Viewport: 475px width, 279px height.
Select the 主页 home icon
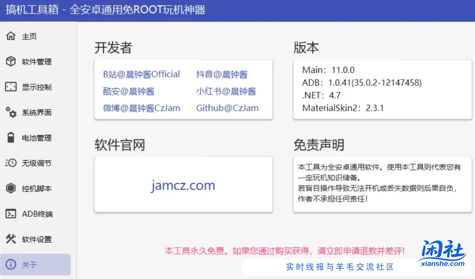pyautogui.click(x=11, y=36)
